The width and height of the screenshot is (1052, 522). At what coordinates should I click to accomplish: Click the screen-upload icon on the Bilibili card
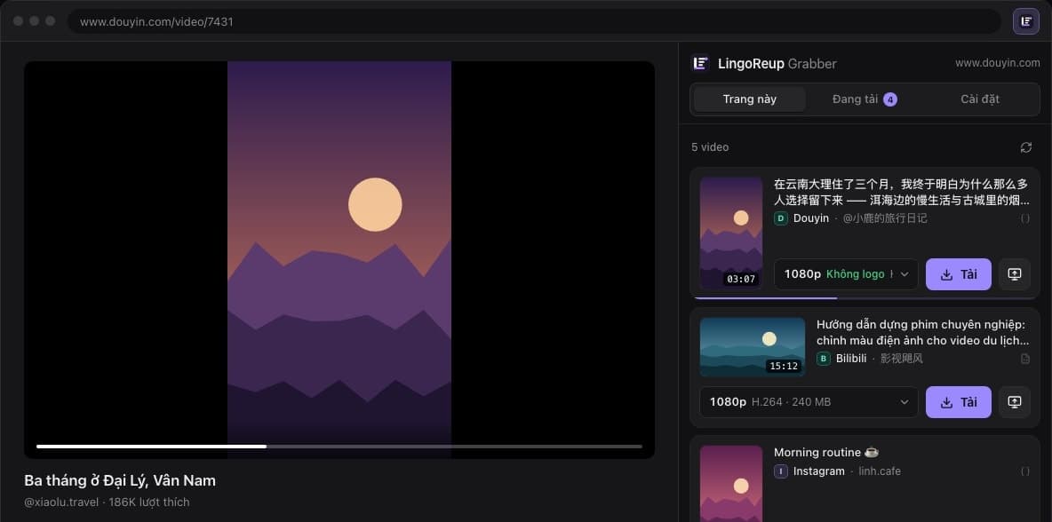(1015, 402)
